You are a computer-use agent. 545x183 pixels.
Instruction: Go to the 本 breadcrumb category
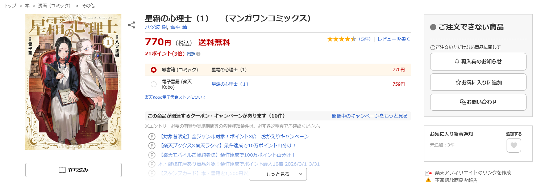click(x=27, y=6)
